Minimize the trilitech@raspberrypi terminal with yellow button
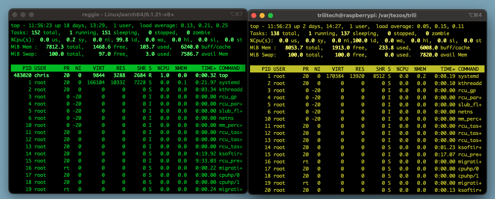The width and height of the screenshot is (495, 199). click(262, 16)
